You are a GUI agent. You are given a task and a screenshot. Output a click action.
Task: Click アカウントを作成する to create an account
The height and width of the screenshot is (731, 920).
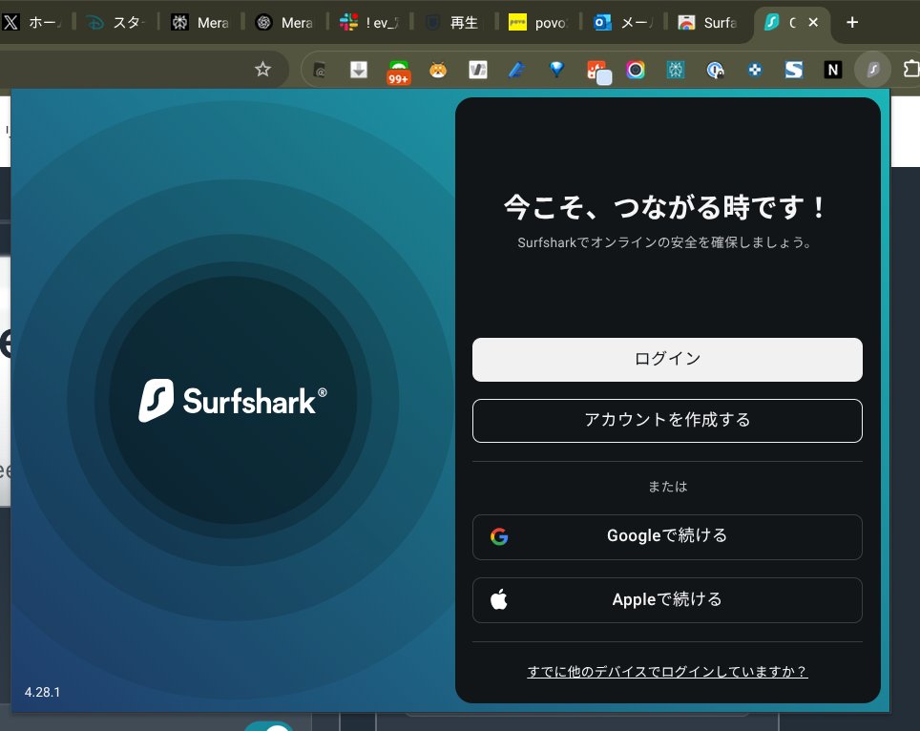click(667, 421)
